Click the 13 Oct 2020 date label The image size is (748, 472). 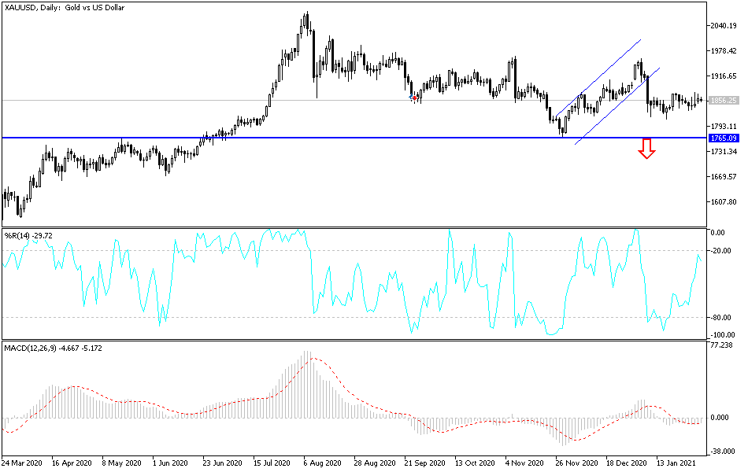pyautogui.click(x=475, y=463)
